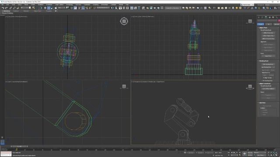Screen dimensions: 280x157
Task: Toggle Angle Snap in the toolbar
Action: click(83, 8)
